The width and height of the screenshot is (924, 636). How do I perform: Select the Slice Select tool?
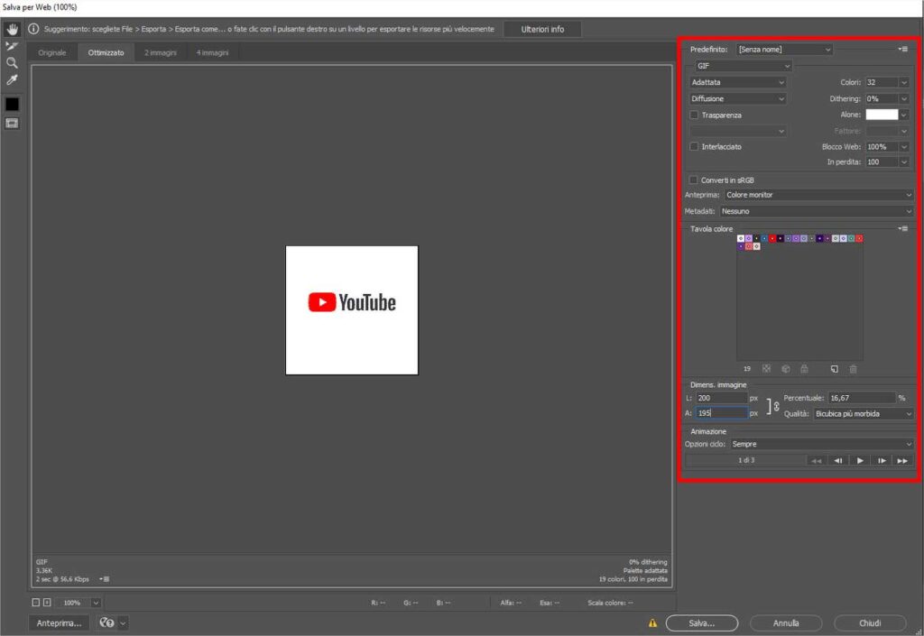[11, 46]
